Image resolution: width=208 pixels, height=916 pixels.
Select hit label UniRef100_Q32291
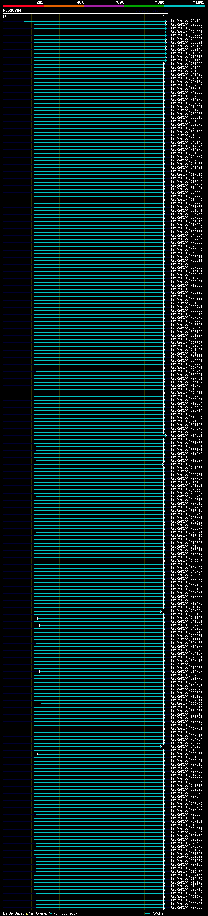point(186,414)
